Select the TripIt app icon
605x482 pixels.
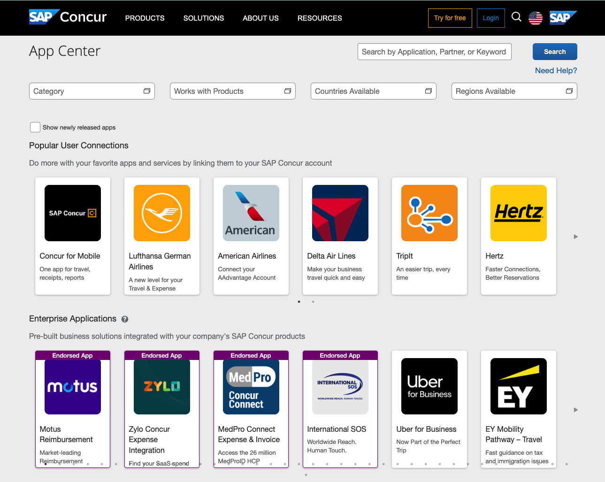tap(429, 213)
